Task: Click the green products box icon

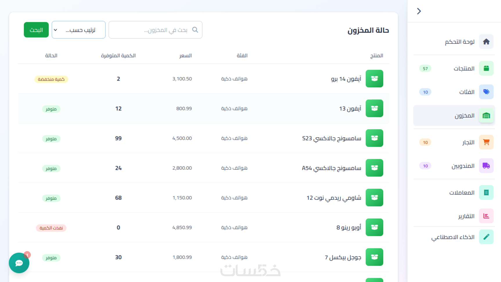Action: coord(486,68)
